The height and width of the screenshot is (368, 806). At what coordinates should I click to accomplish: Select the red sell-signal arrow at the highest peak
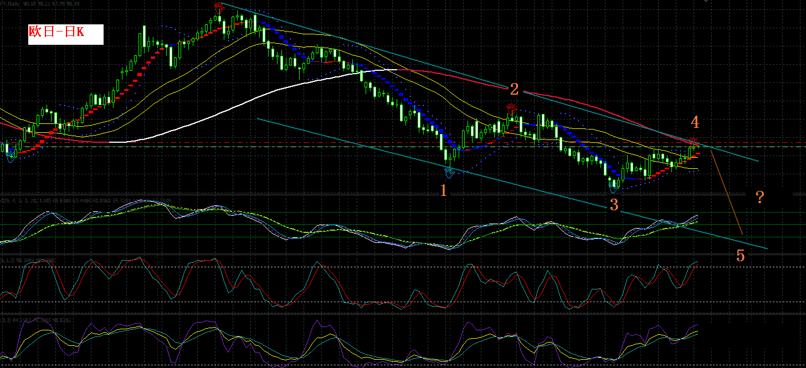point(218,7)
